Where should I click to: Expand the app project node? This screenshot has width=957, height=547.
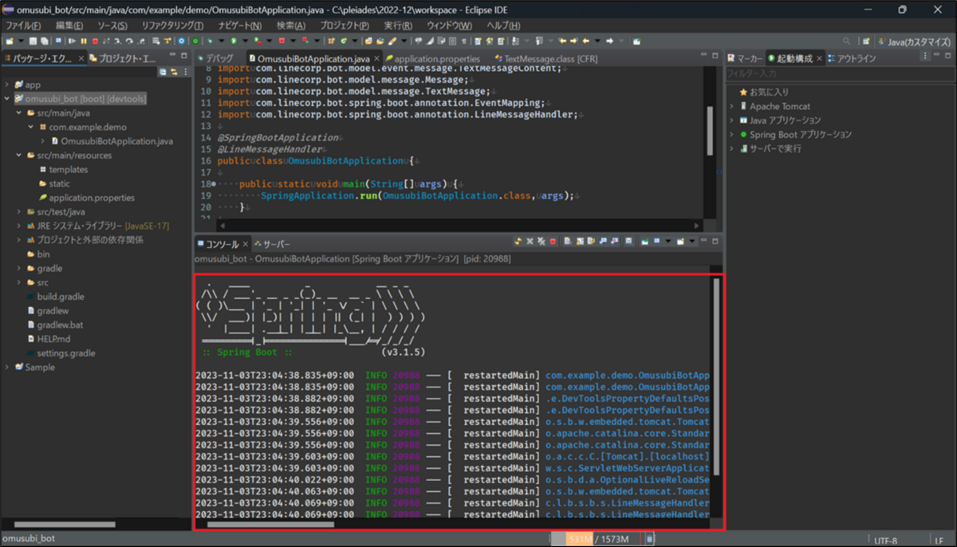click(7, 85)
